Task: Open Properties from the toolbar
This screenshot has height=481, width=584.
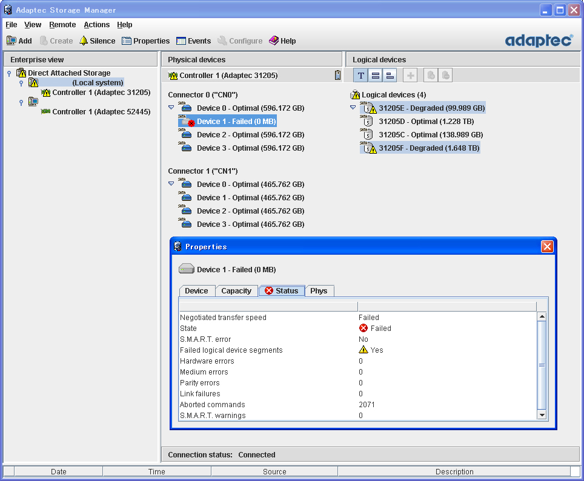Action: pos(127,41)
